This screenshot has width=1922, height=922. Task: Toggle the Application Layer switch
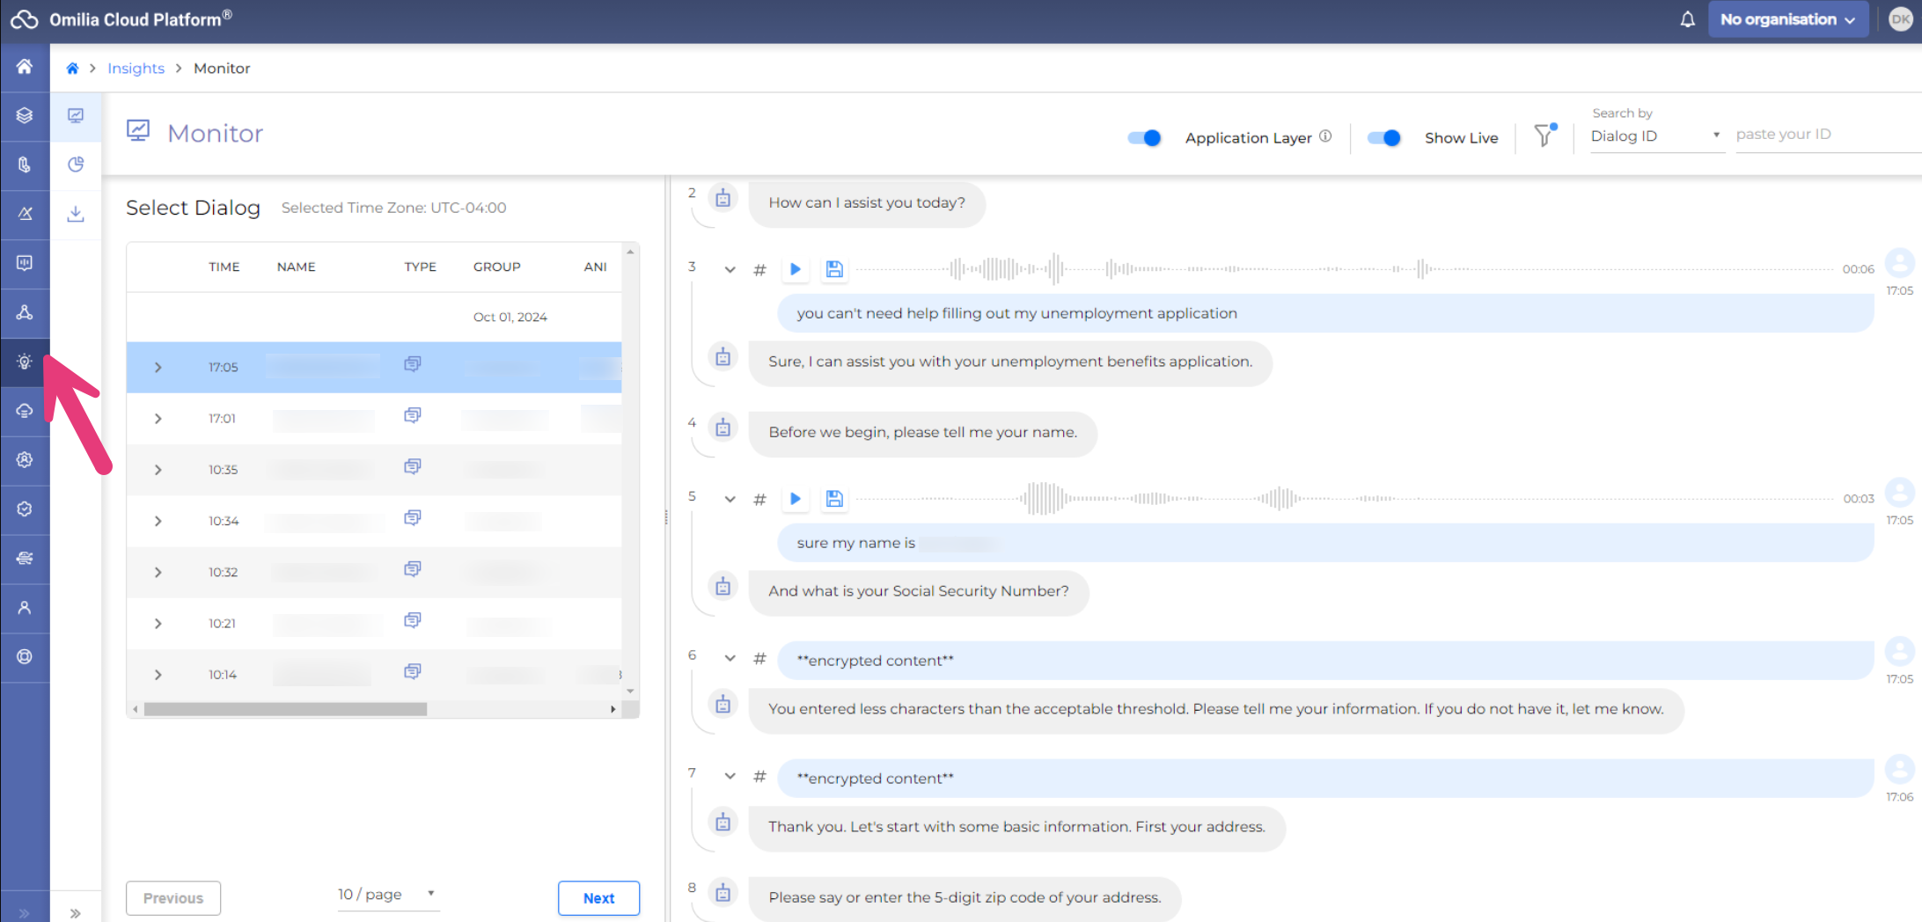[1144, 137]
